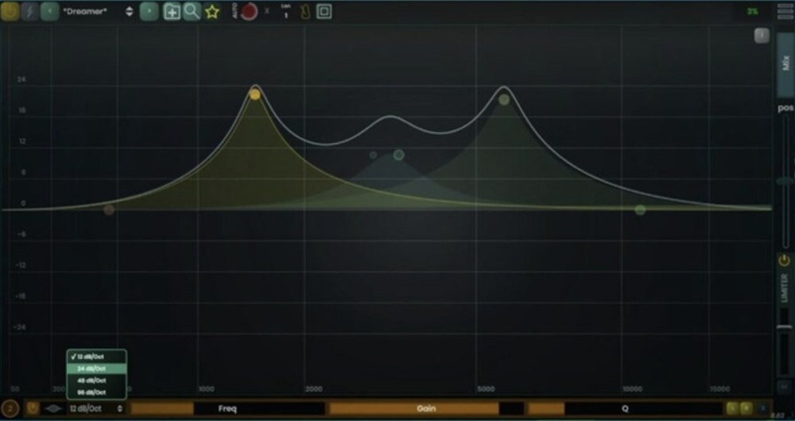Mark preset as favorite with star icon

212,12
